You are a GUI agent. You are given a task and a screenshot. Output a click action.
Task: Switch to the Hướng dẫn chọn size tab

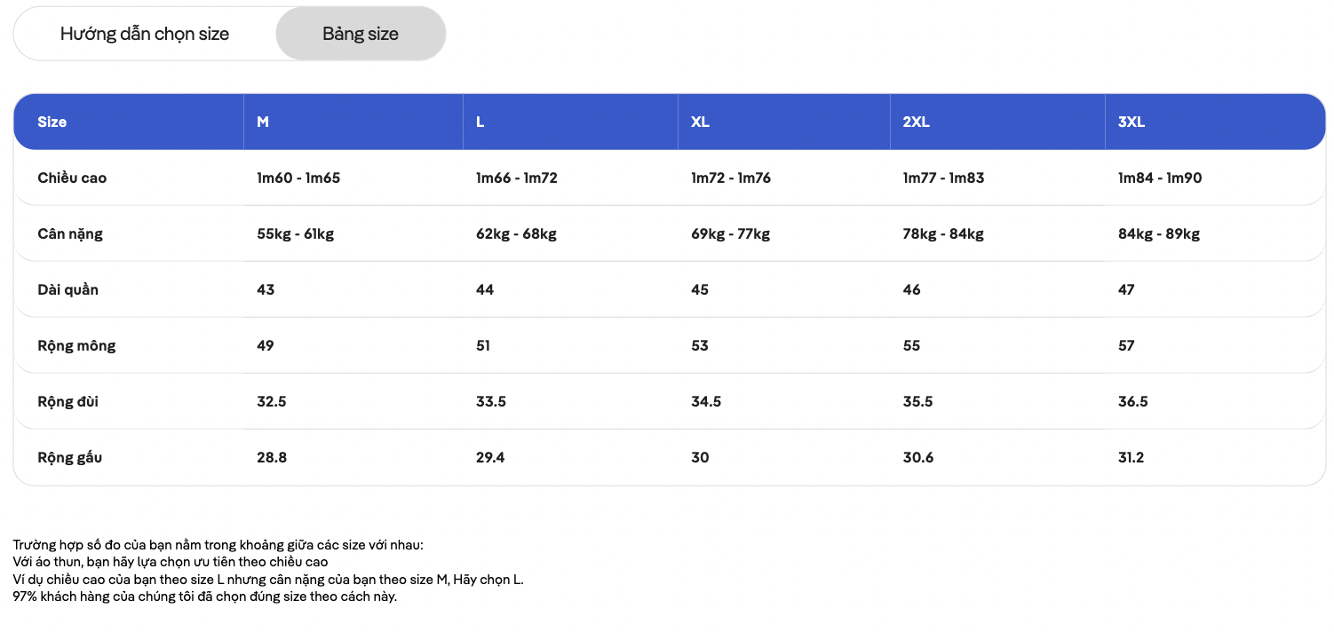coord(145,34)
